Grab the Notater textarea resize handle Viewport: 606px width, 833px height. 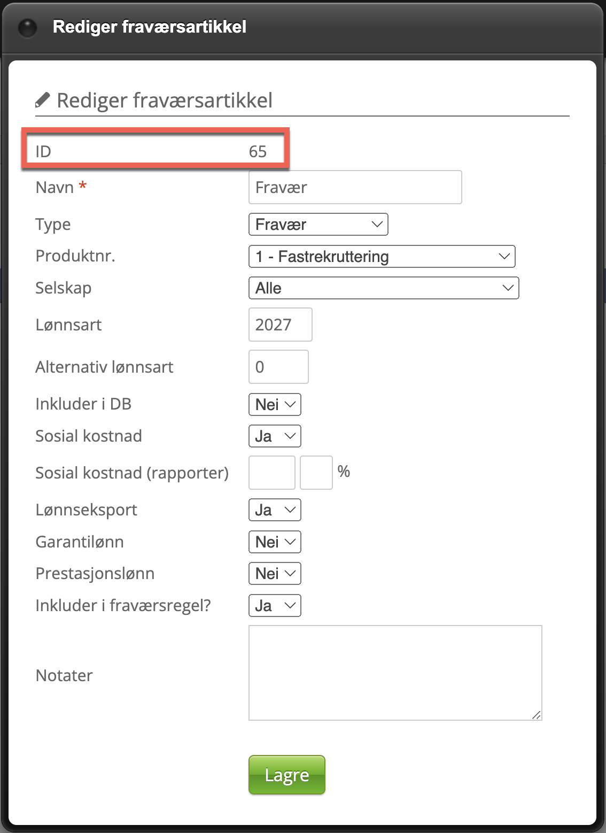[537, 715]
